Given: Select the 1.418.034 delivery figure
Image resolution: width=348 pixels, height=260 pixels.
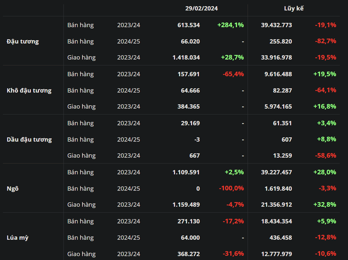Looking at the screenshot, I should (x=186, y=58).
